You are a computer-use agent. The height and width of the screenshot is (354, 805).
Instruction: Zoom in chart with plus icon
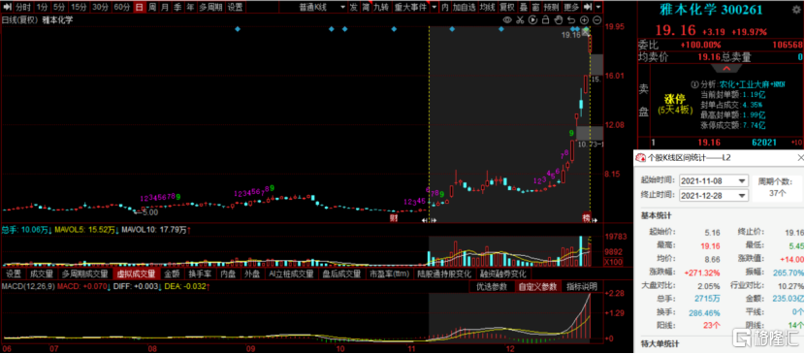(x=584, y=20)
